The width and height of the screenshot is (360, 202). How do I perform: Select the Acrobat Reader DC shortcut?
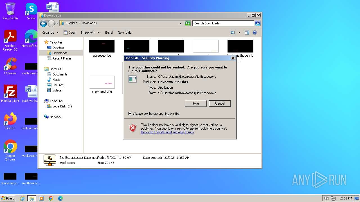click(10, 40)
